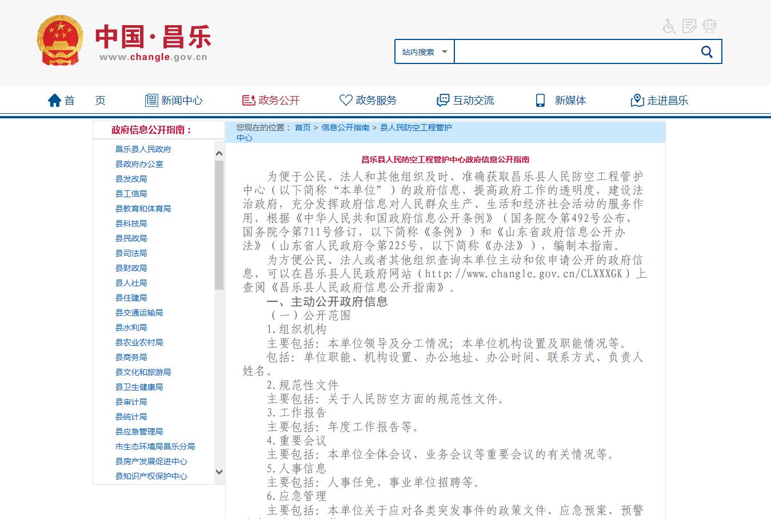The height and width of the screenshot is (519, 771).
Task: Click the sidebar list scrollbar thumb
Action: click(219, 225)
